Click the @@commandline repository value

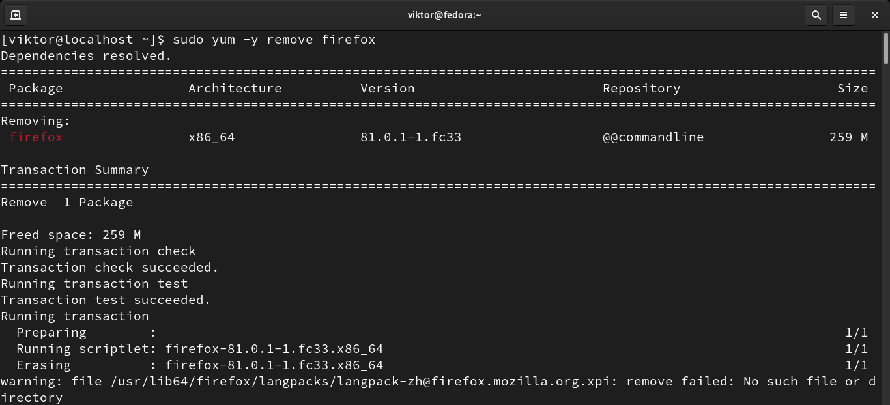point(653,137)
